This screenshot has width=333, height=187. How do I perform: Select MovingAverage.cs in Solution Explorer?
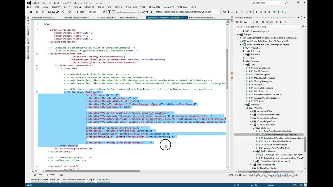(263, 81)
